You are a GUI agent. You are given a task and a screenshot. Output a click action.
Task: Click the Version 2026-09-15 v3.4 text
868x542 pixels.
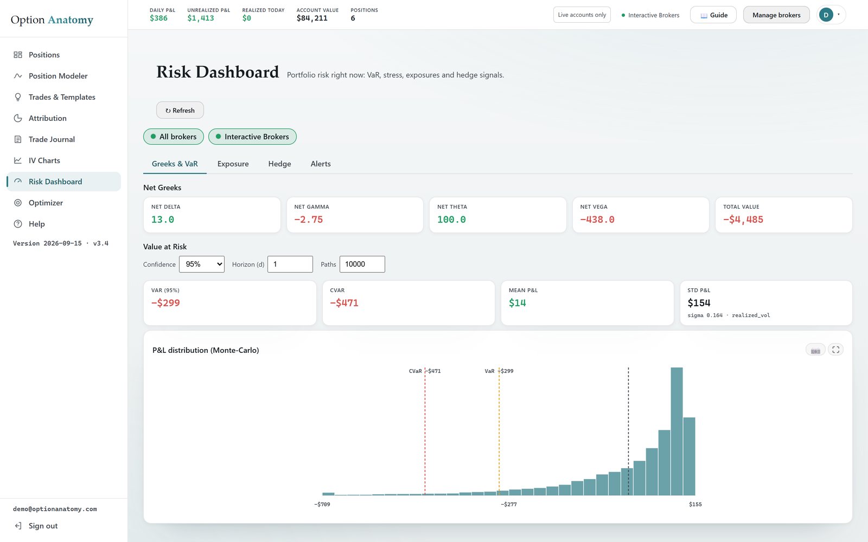(x=61, y=243)
